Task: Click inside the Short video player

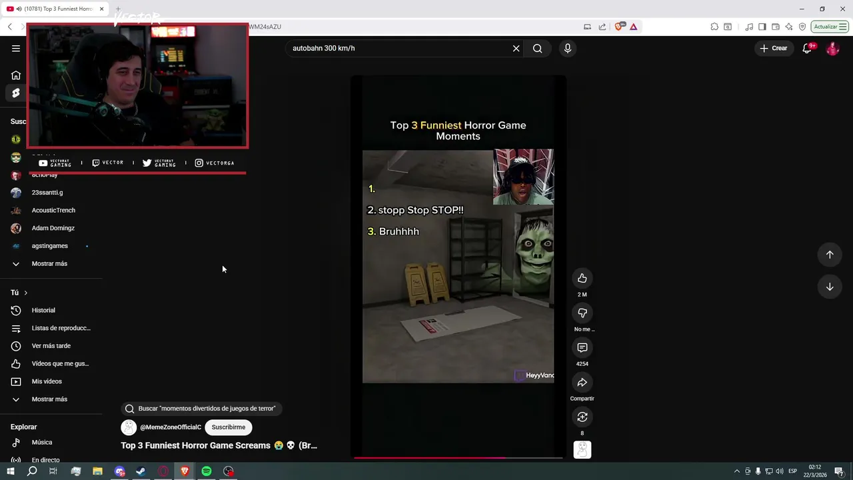Action: [458, 267]
